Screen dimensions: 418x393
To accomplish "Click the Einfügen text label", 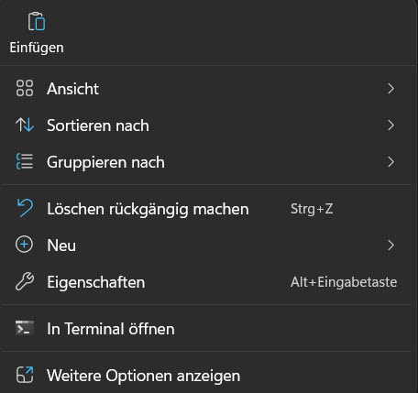I will click(x=37, y=48).
